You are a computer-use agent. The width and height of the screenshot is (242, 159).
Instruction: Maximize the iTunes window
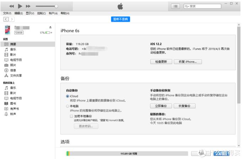231,4
